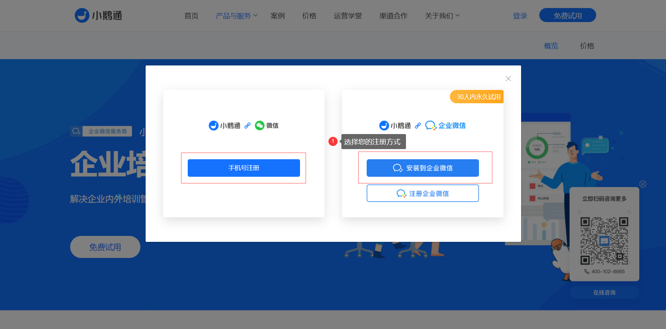Click the 安装到企业微信 button

coord(423,168)
